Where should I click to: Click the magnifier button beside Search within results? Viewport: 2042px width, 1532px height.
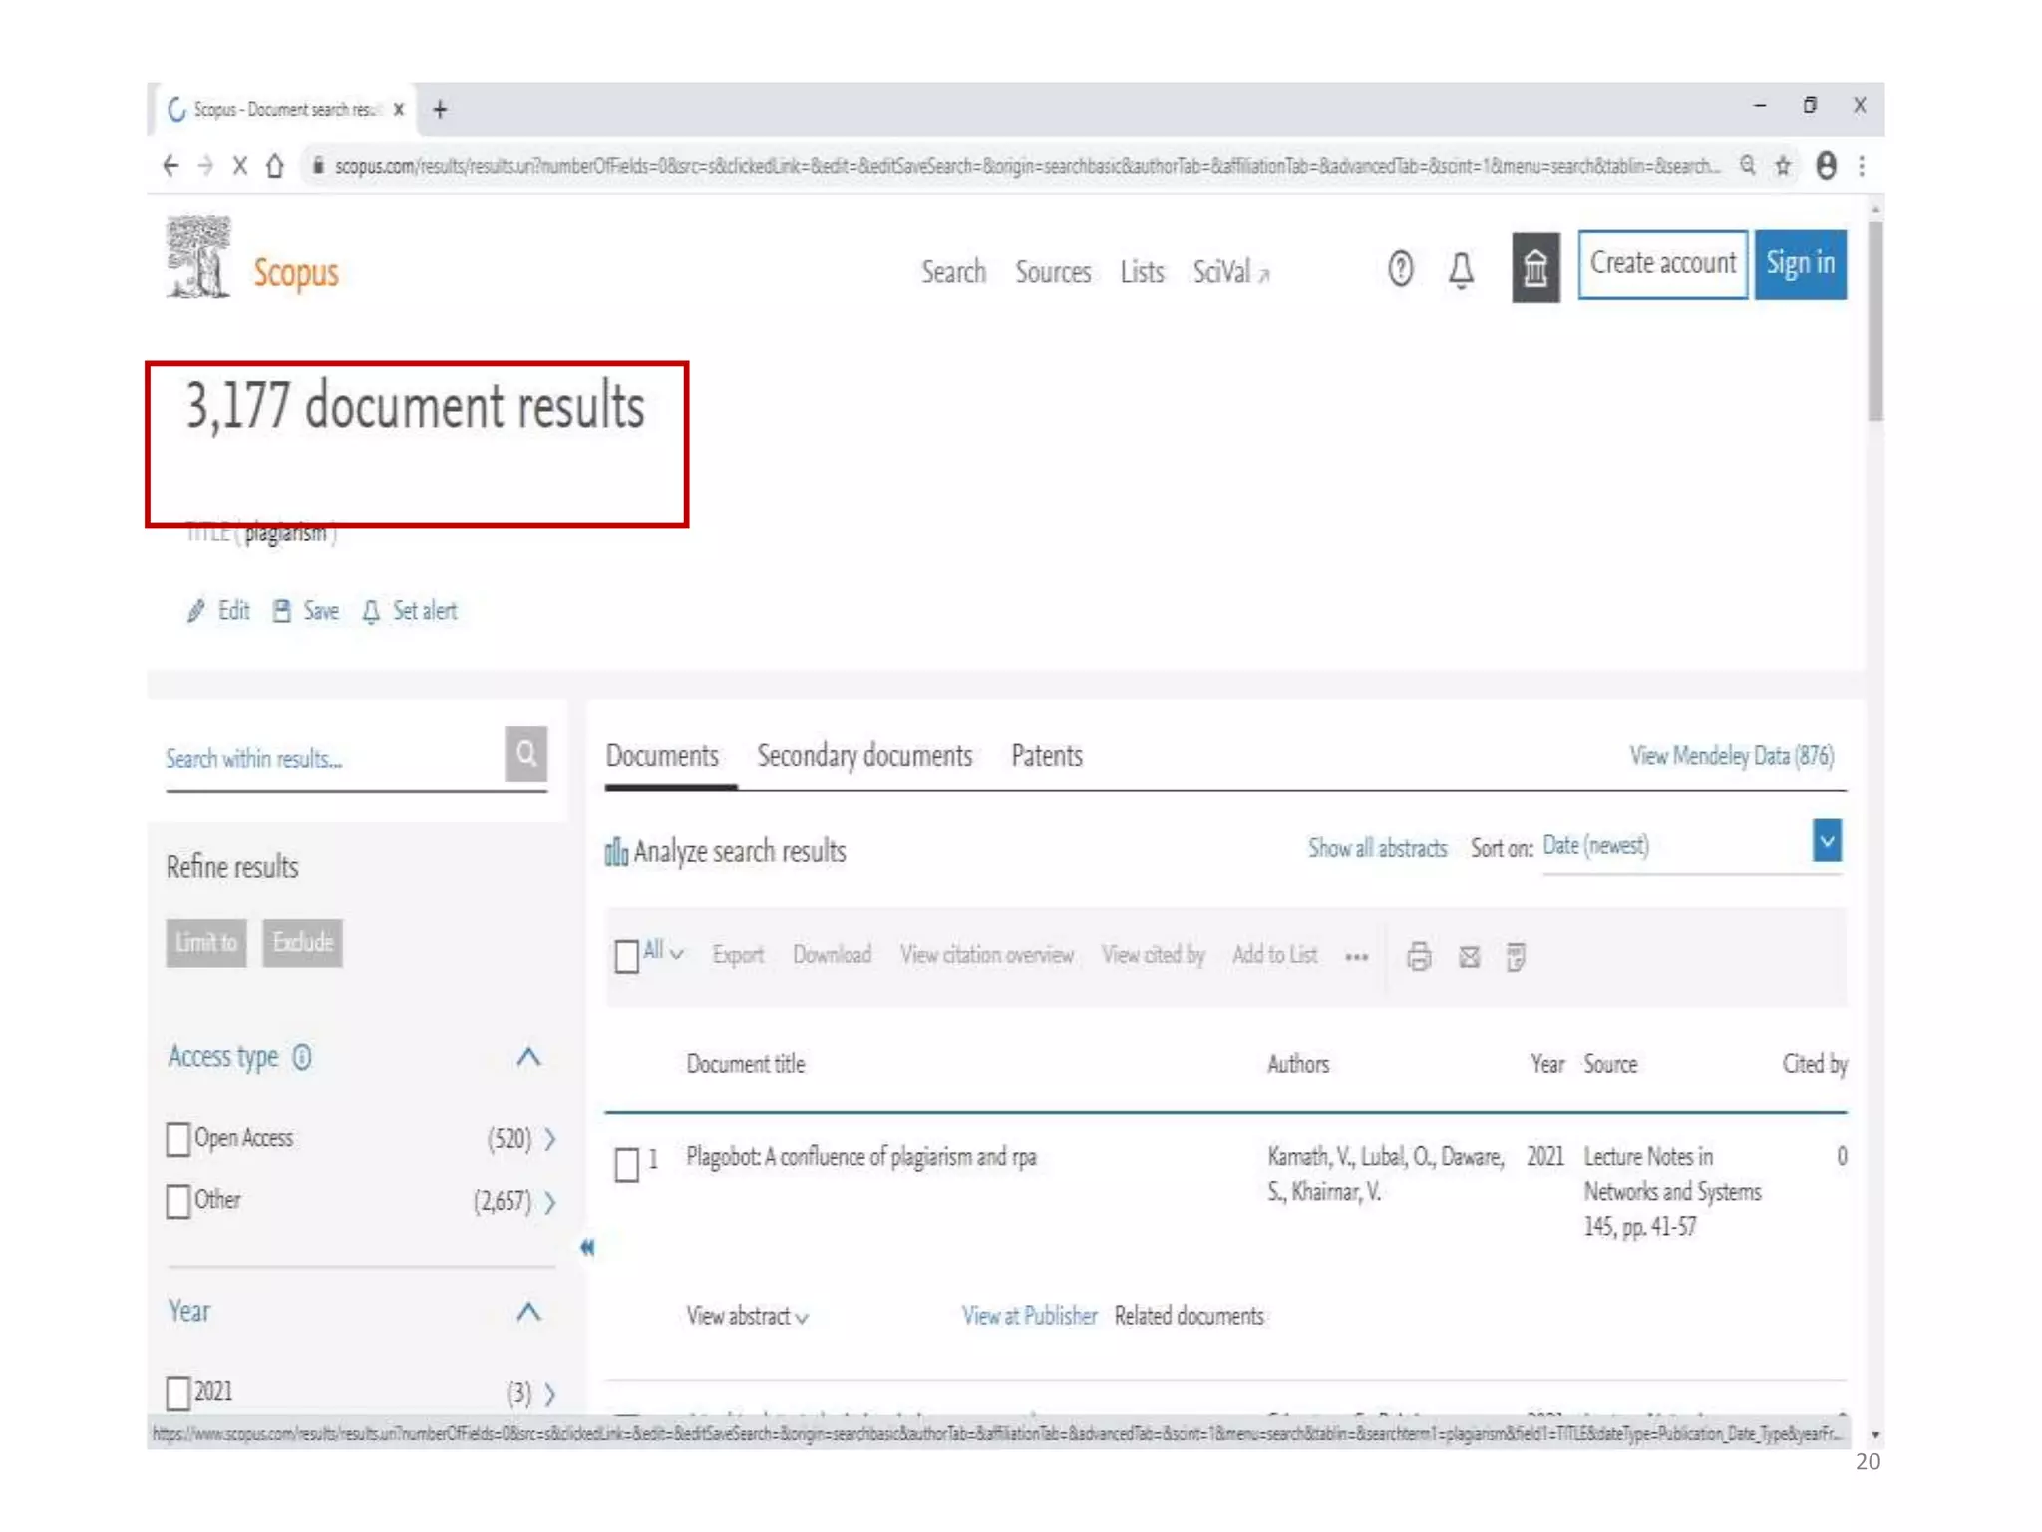coord(525,754)
